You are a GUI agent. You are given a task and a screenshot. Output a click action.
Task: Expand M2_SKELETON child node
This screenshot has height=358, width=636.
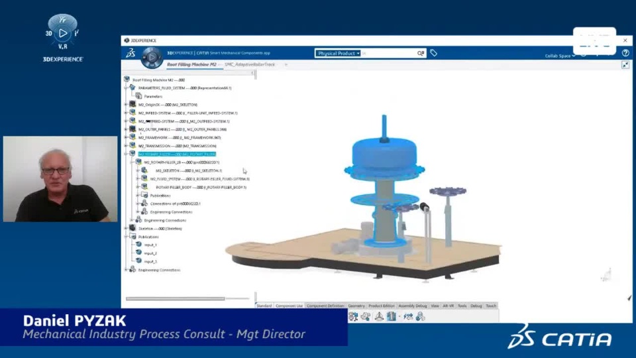(x=138, y=170)
